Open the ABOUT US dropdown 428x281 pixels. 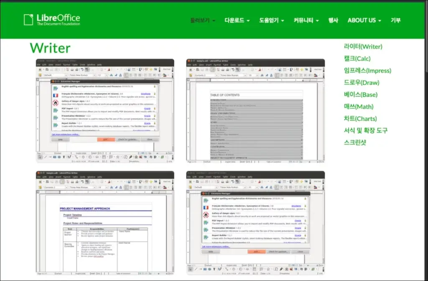[364, 20]
